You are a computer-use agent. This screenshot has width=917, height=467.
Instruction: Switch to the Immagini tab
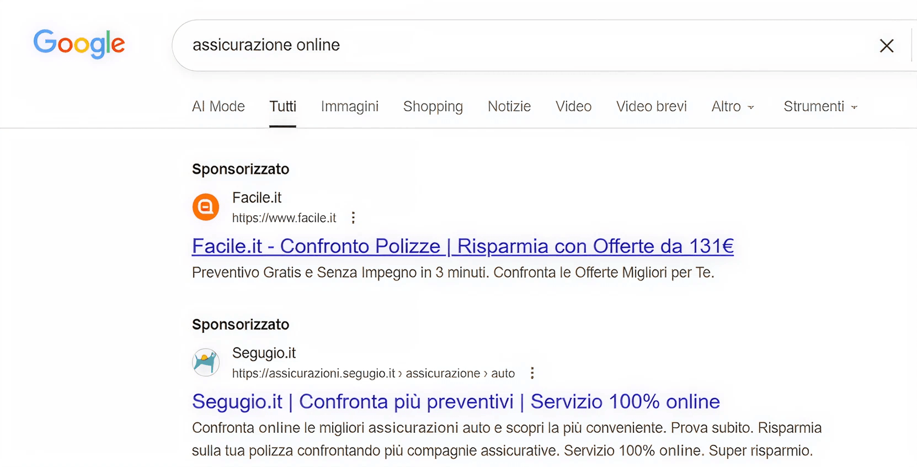(349, 107)
